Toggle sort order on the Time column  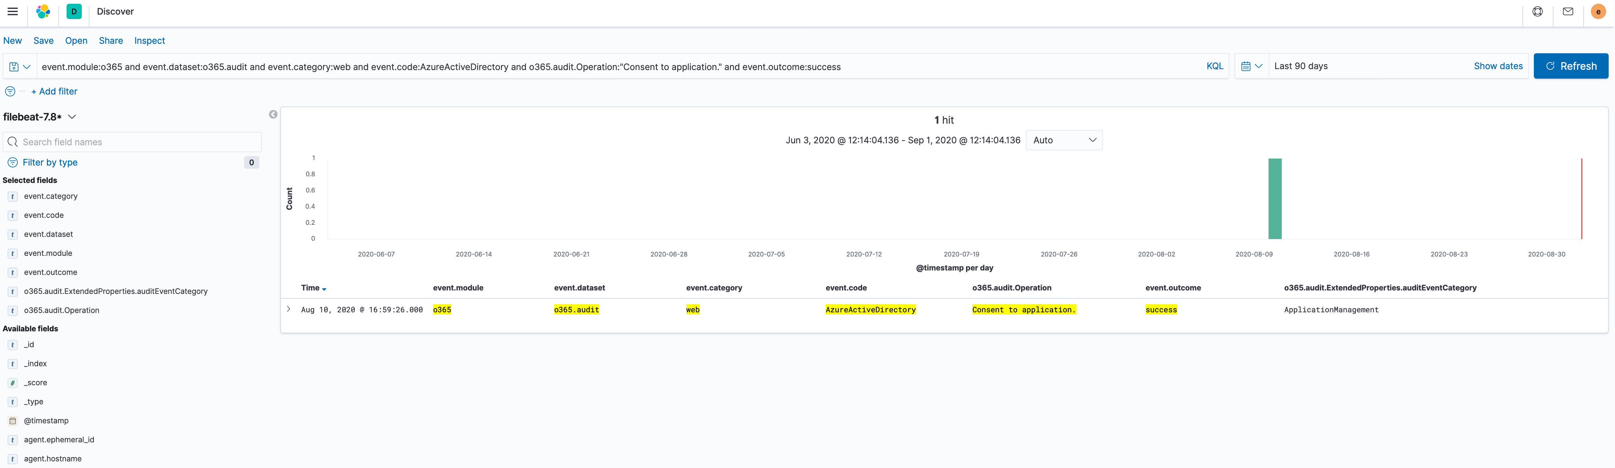tap(324, 289)
